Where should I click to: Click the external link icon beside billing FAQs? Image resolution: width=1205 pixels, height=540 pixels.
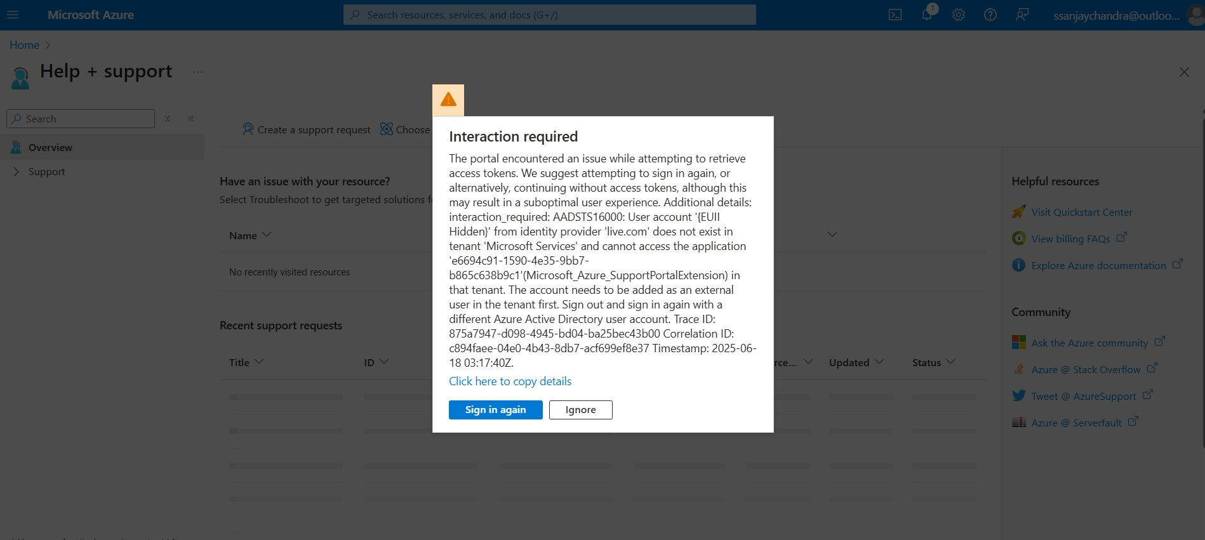(1121, 237)
